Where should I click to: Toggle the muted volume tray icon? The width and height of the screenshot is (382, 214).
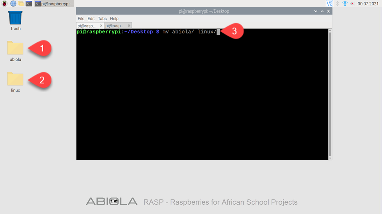coord(352,4)
